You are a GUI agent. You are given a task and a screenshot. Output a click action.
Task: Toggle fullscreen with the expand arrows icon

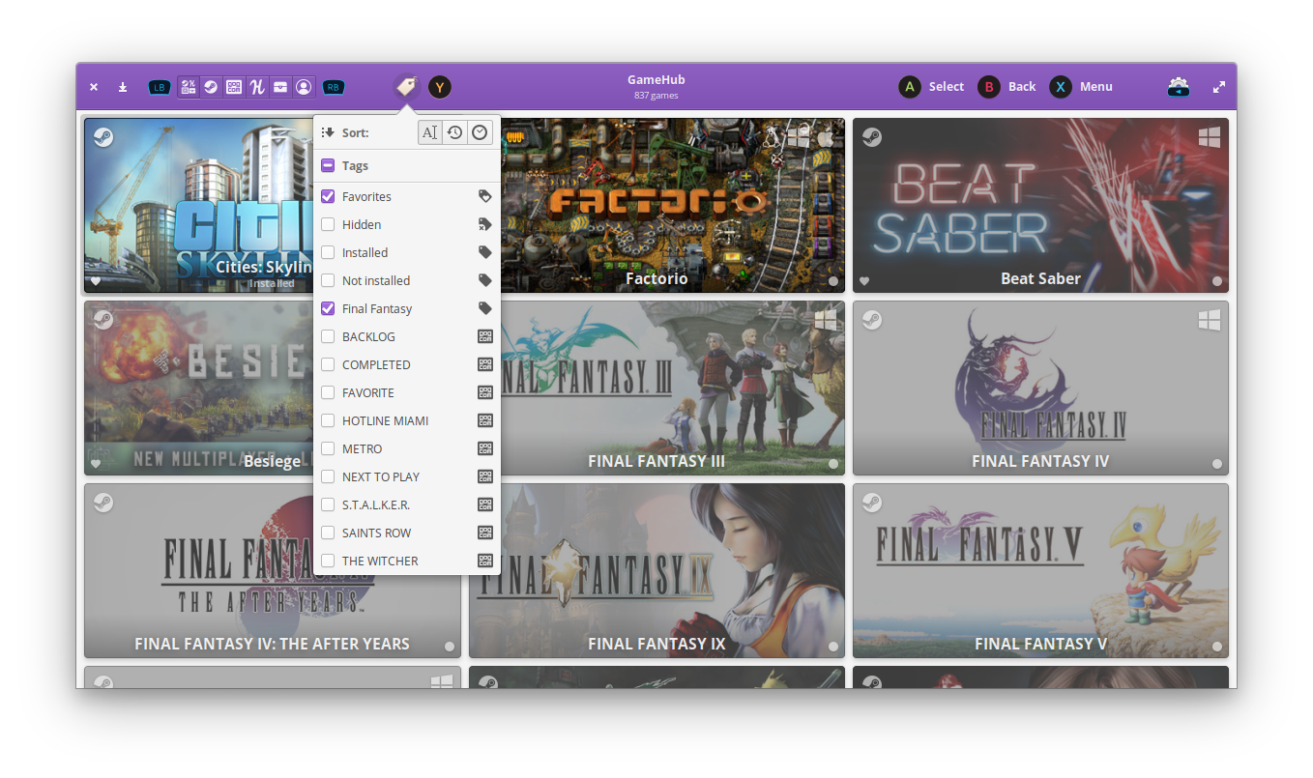[x=1219, y=87]
